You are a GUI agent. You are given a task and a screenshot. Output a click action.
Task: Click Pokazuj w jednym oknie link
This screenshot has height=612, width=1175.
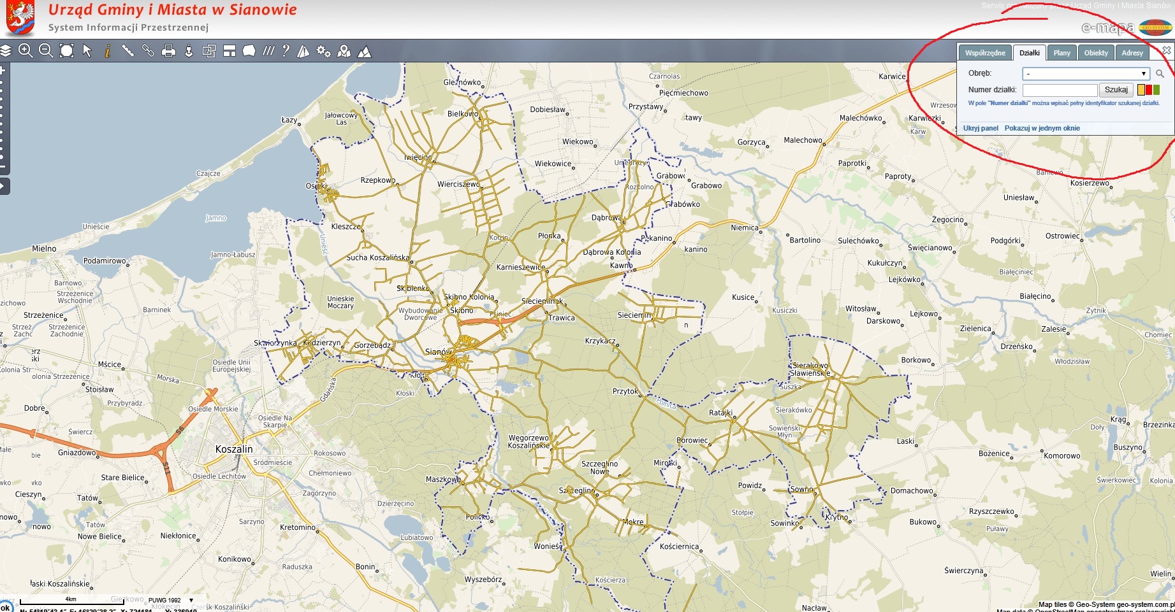tap(1042, 128)
